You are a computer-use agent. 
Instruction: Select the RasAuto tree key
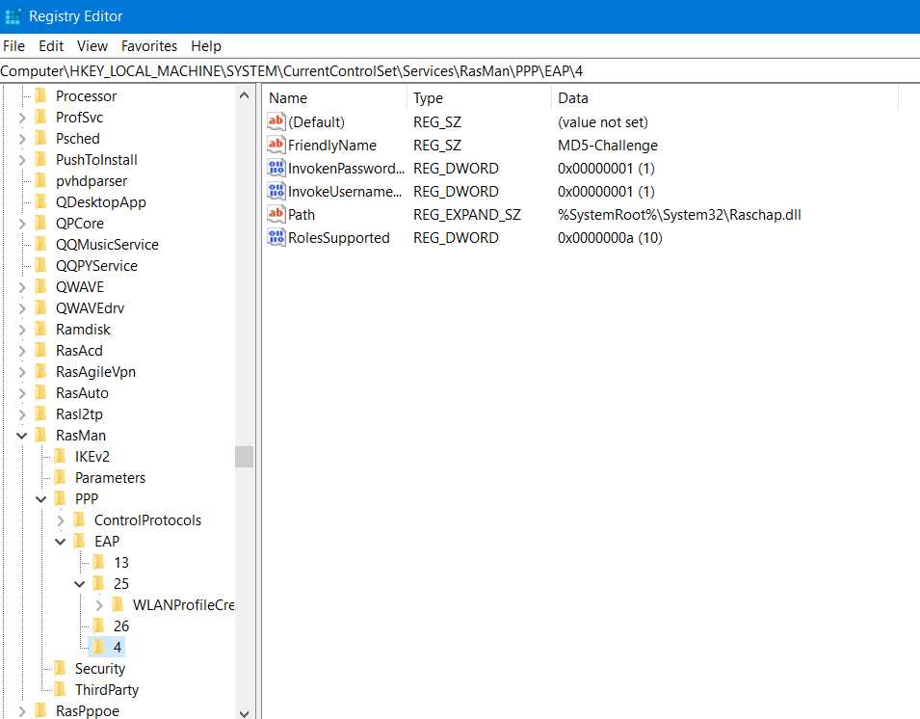(82, 392)
